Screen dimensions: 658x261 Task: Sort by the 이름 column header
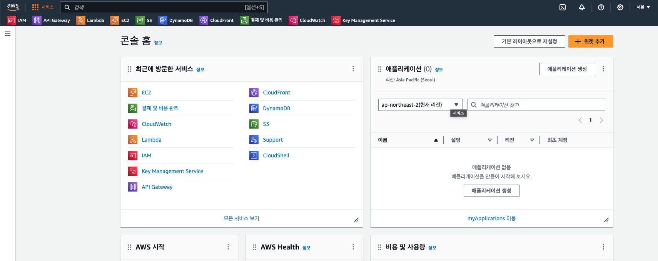[408, 140]
